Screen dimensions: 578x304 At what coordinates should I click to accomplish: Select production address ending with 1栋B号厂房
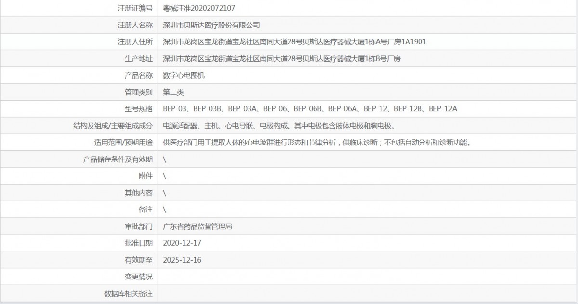pyautogui.click(x=282, y=59)
